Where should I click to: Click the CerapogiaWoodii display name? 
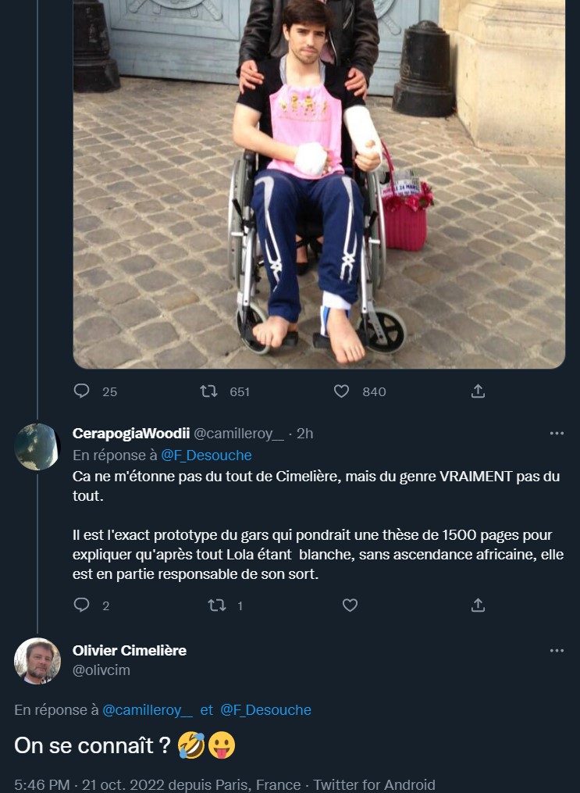pos(130,434)
